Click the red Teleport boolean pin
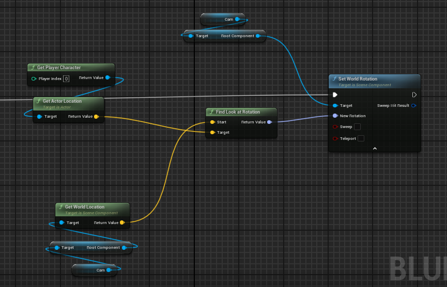This screenshot has height=287, width=447. point(335,139)
